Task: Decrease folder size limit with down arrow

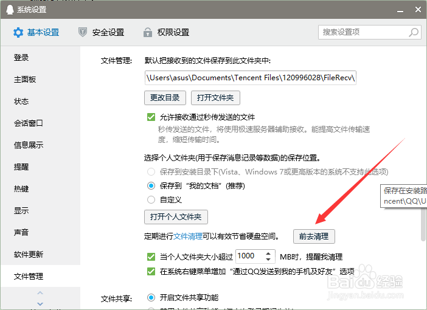Action: pos(268,260)
